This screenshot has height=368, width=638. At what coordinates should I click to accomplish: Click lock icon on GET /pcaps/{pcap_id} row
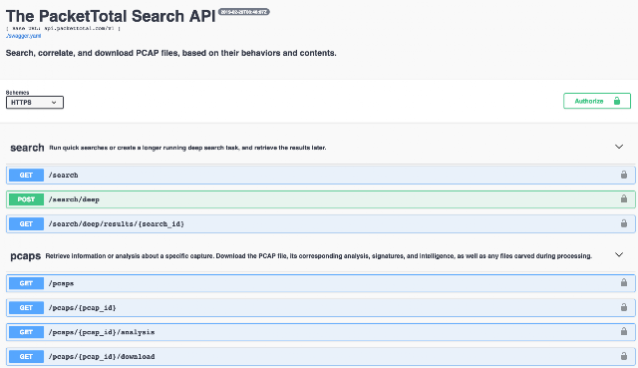(x=624, y=307)
